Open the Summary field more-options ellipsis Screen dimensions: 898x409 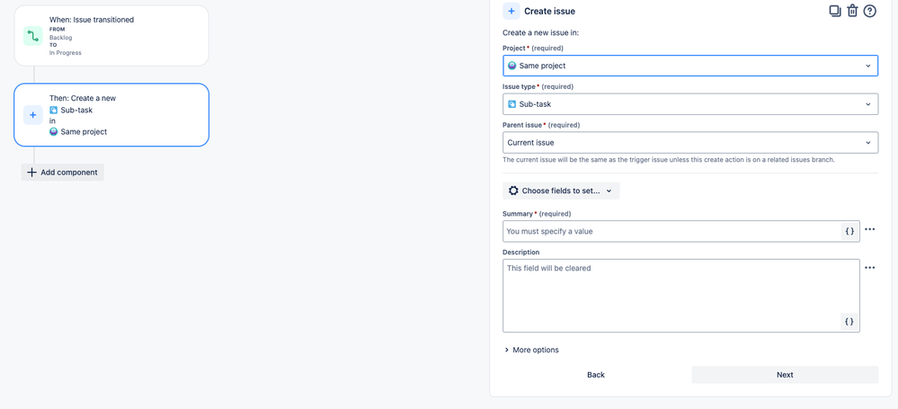tap(870, 229)
